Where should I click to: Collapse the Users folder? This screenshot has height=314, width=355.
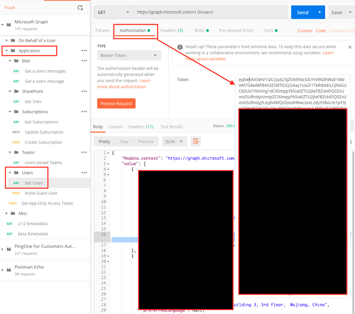coord(10,173)
